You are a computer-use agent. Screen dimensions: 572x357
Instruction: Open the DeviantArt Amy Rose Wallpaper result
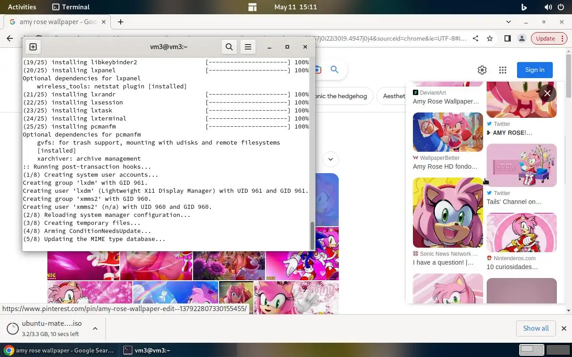point(446,101)
